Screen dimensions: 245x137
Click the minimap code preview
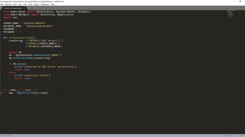(231, 14)
